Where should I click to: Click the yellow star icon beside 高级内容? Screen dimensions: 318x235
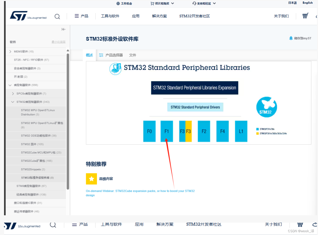coord(91,179)
